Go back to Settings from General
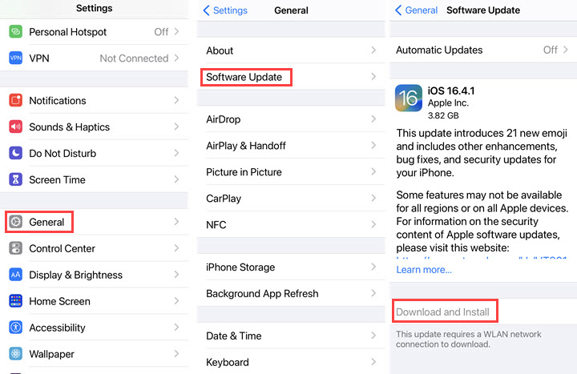 [225, 10]
